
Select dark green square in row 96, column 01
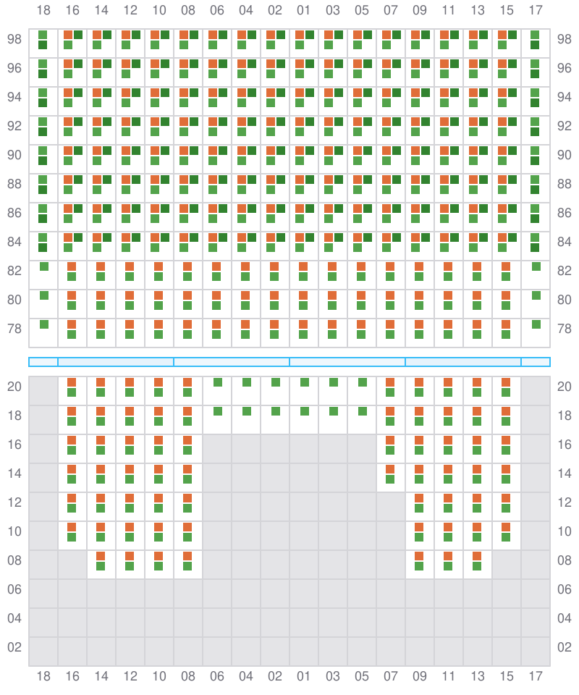click(310, 64)
